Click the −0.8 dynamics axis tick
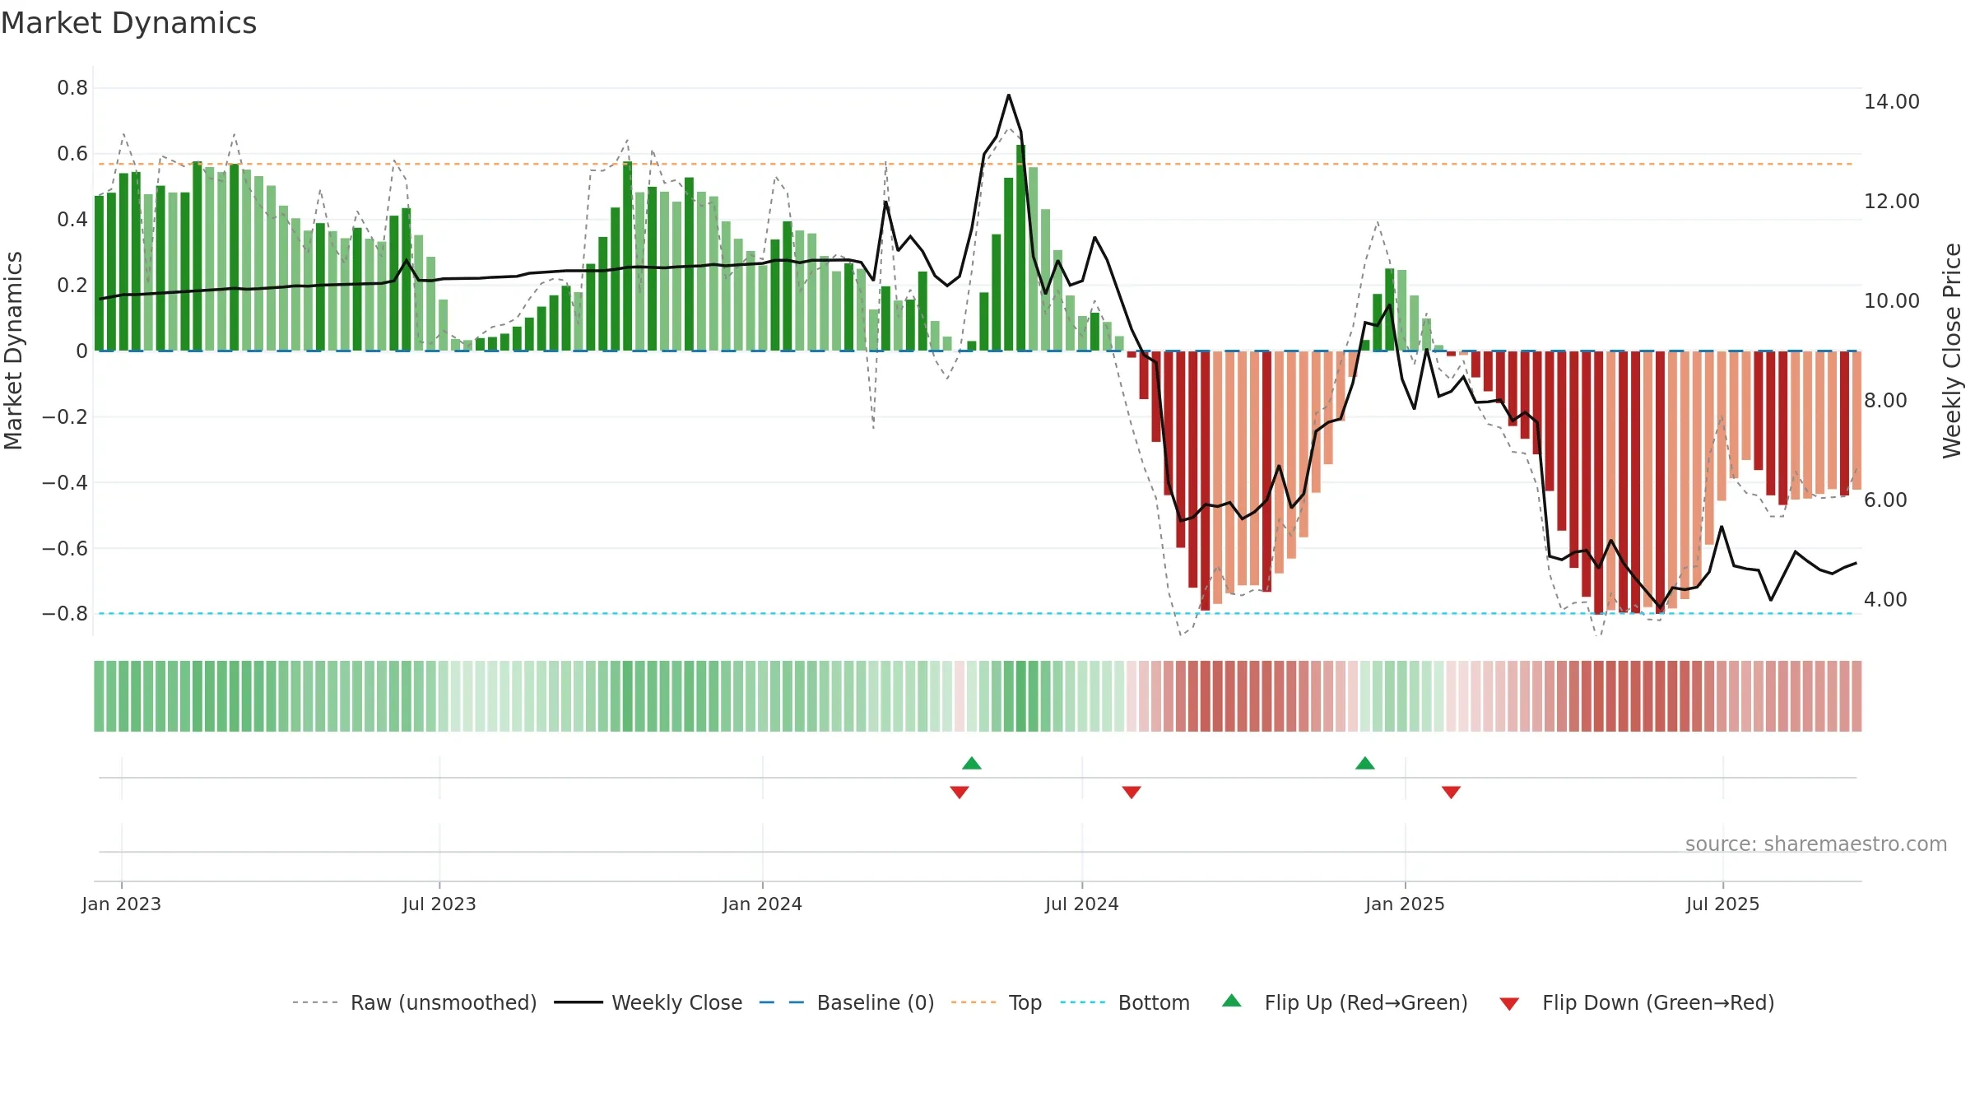This screenshot has height=1111, width=1975. click(65, 614)
